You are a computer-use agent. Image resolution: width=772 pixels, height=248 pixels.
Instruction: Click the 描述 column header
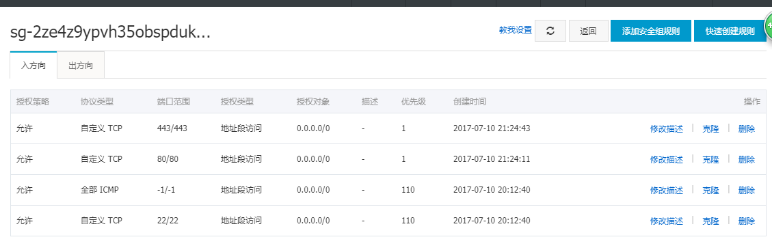coord(370,102)
